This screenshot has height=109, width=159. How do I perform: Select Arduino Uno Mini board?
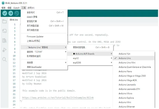tap(134, 63)
